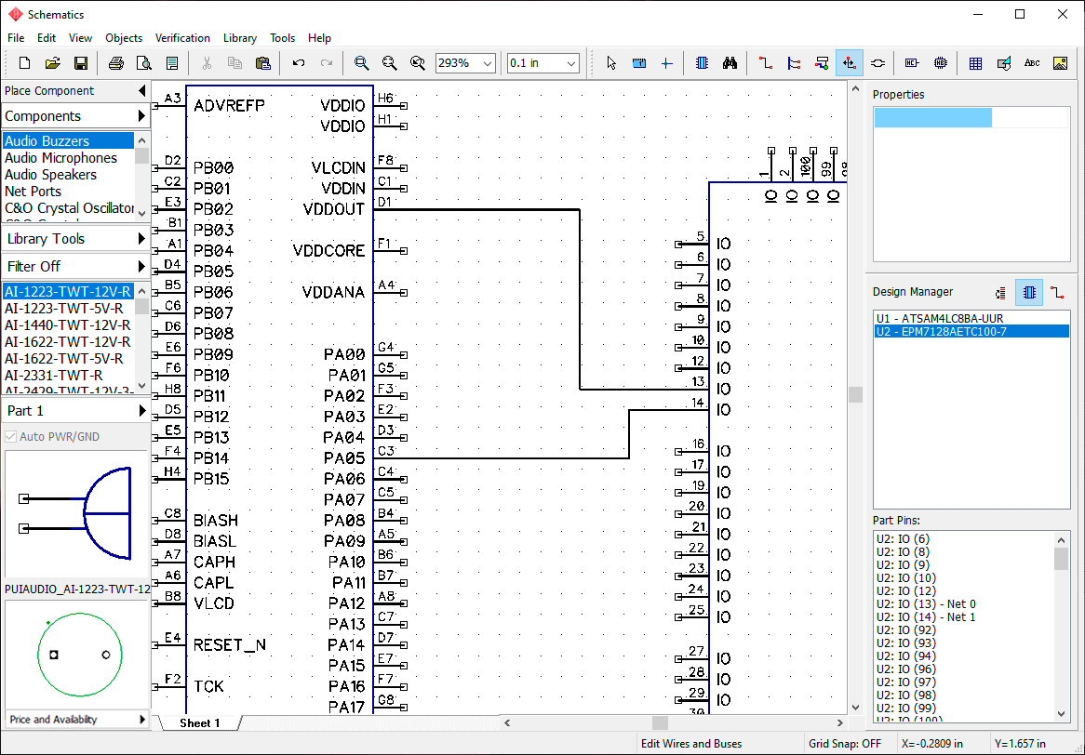The width and height of the screenshot is (1085, 755).
Task: Insert a table
Action: [x=976, y=63]
